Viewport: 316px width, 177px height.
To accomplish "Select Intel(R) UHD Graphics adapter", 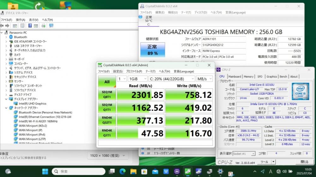I will click(33, 103).
